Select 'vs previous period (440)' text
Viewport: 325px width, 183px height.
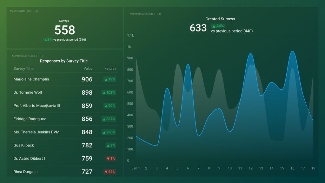point(232,31)
